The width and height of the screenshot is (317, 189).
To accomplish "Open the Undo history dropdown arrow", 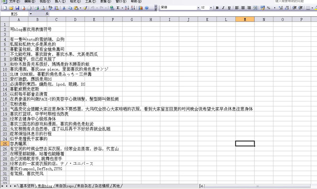I will (97, 8).
